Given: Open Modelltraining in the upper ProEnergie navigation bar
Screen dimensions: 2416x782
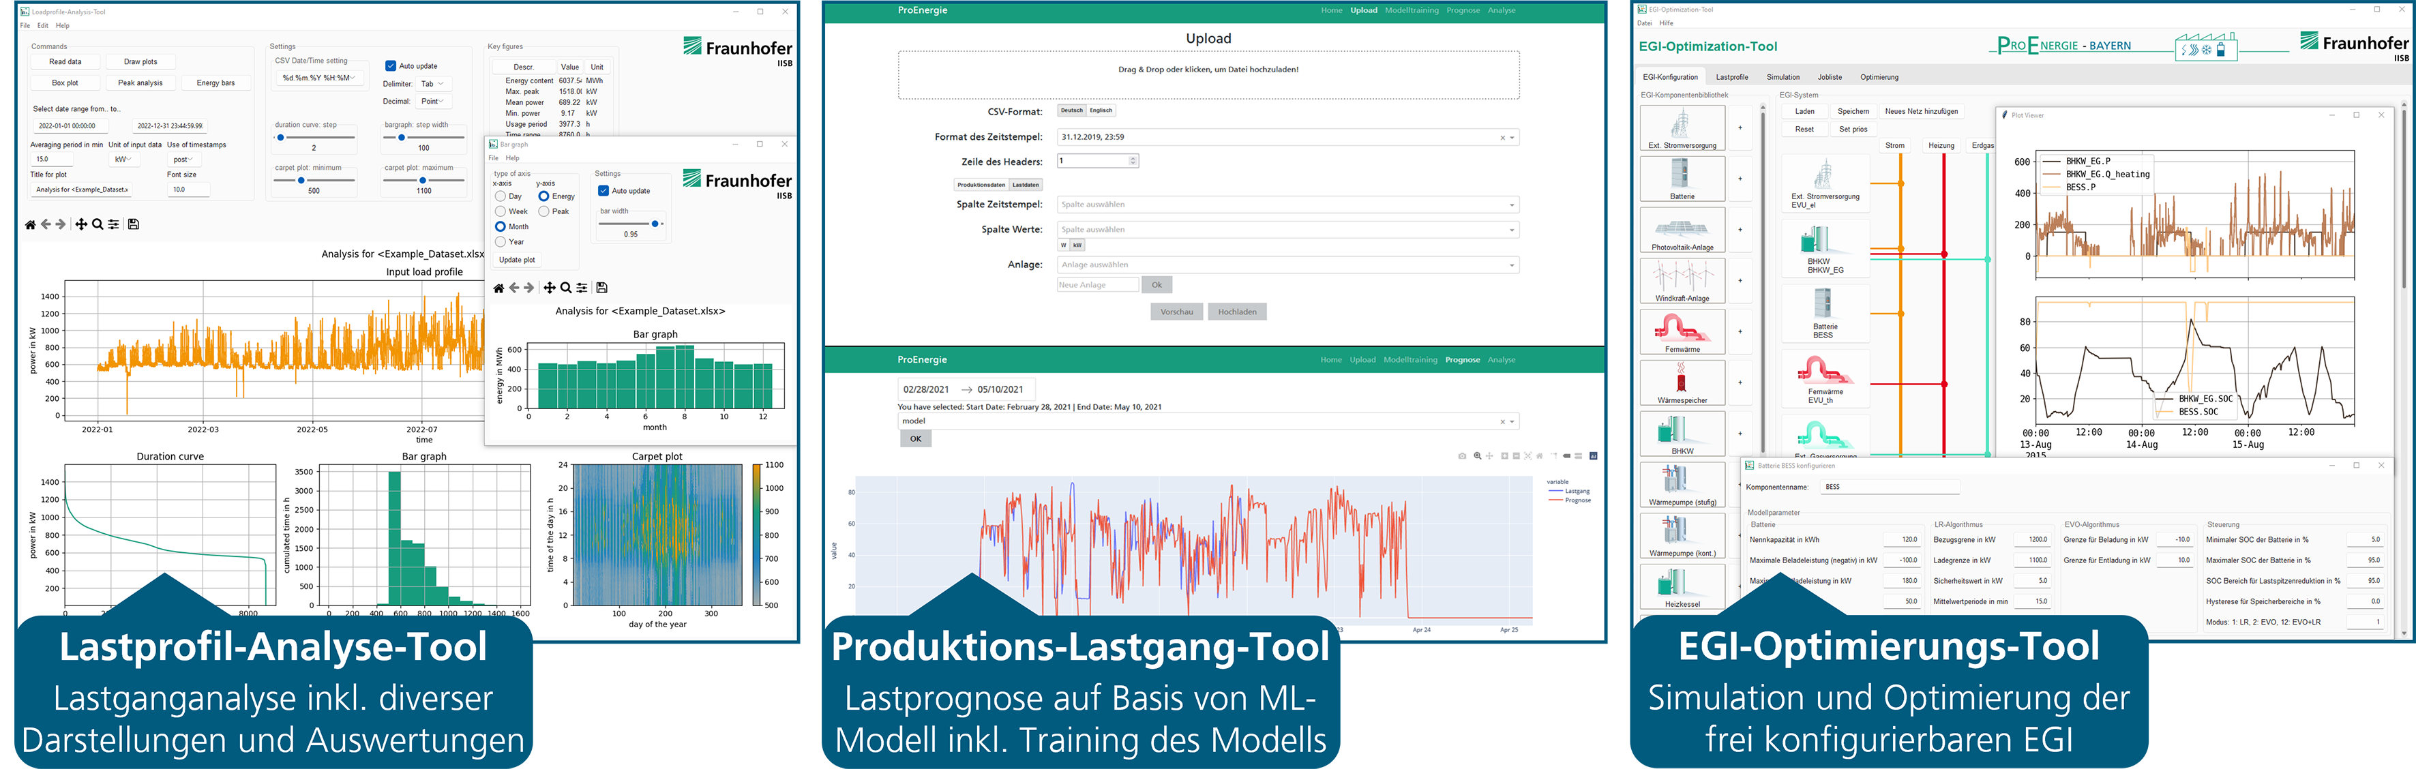Looking at the screenshot, I should [1412, 10].
